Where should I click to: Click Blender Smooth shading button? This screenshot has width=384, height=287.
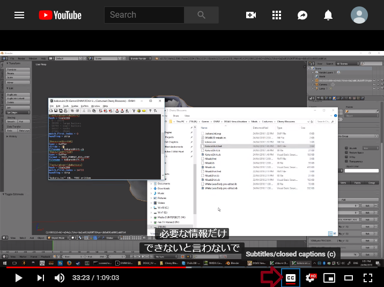tap(12, 121)
